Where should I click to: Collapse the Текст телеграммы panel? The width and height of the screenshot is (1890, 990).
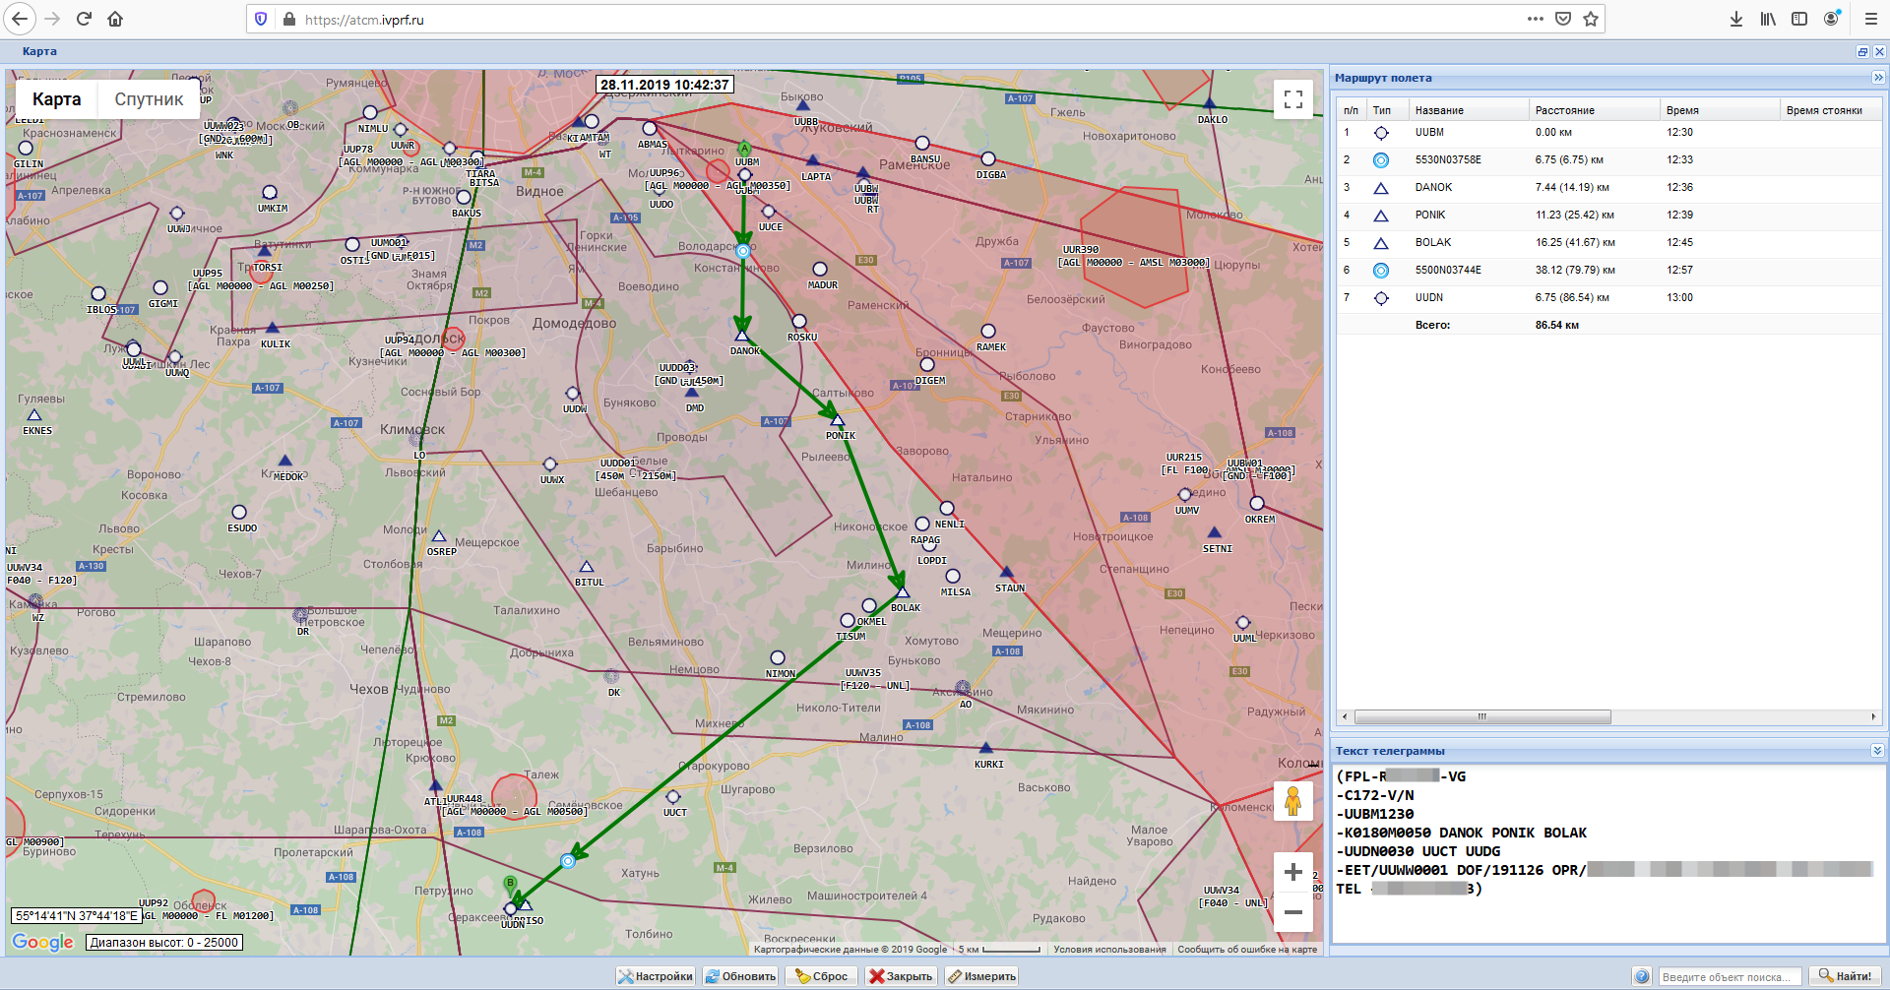click(1877, 751)
